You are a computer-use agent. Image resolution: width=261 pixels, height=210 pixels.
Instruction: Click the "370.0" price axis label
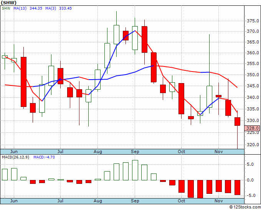253,31
